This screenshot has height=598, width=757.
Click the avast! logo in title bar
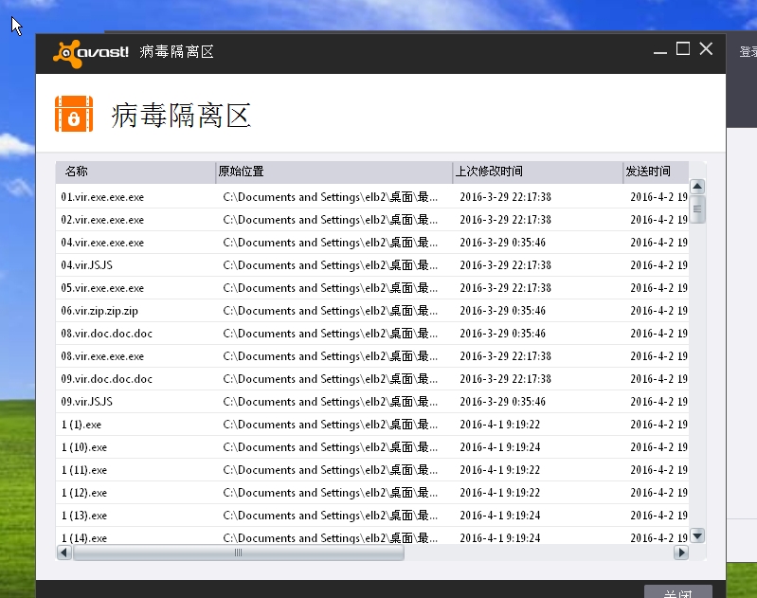pyautogui.click(x=91, y=51)
